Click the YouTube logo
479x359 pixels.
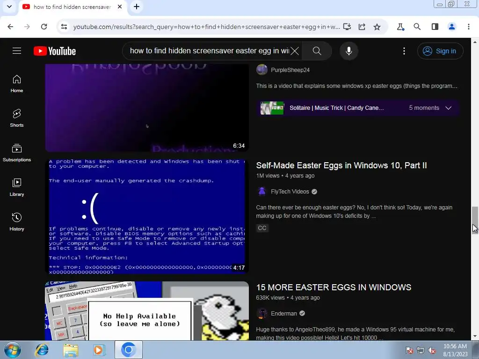[55, 51]
